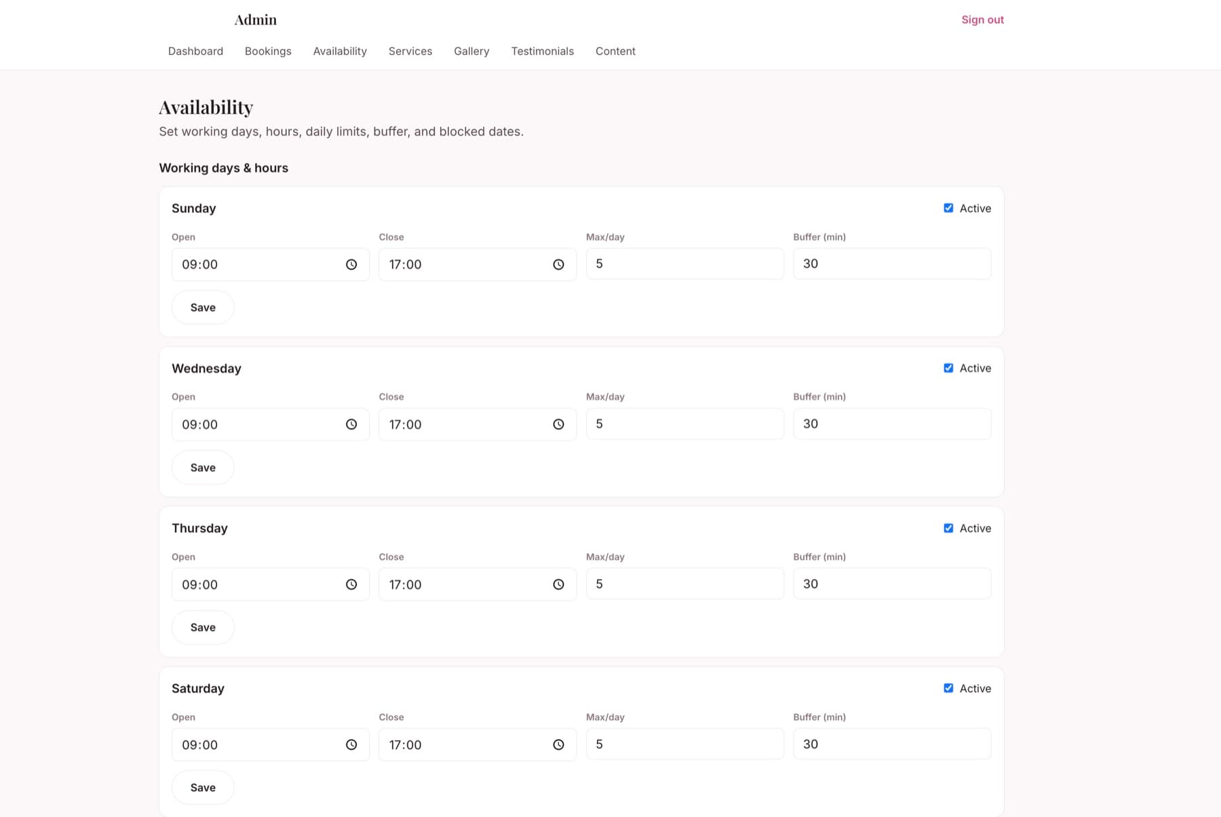1221x817 pixels.
Task: Click Saturday's Close time 17:00 field
Action: pos(478,744)
